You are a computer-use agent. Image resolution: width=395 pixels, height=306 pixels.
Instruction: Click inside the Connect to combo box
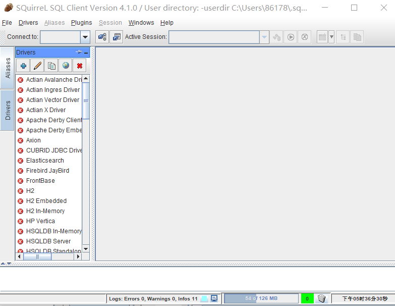pos(61,37)
